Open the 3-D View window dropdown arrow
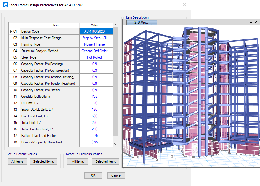260x186 pixels. [x=251, y=23]
